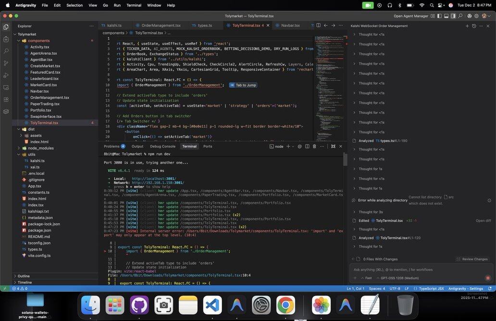Click the kill terminal trash icon
The width and height of the screenshot is (496, 321).
point(314,146)
